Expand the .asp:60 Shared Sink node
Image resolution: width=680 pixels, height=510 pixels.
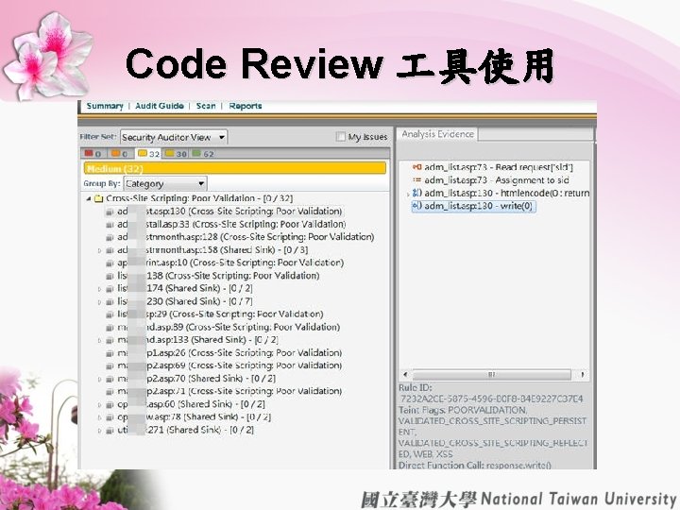(99, 404)
